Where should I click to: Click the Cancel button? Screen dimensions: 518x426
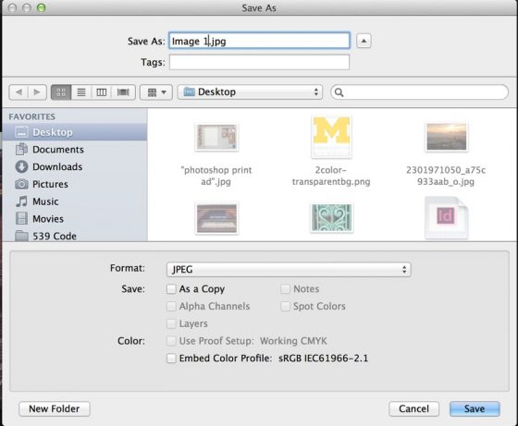(414, 408)
